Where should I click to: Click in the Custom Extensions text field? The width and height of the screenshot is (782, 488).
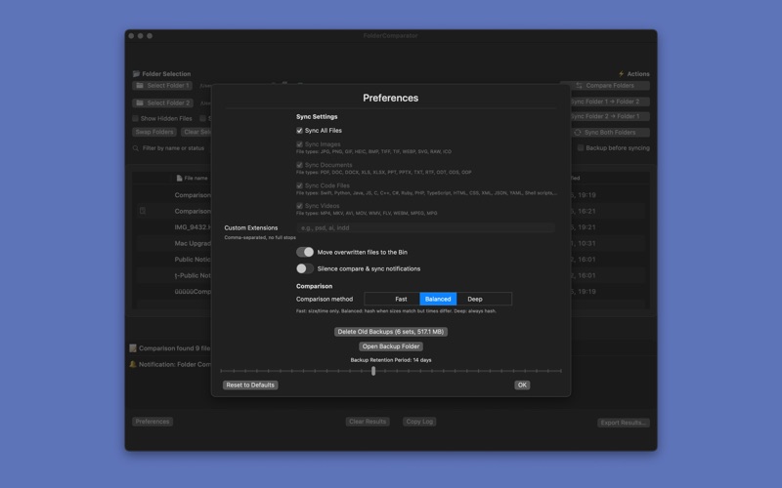tap(425, 228)
